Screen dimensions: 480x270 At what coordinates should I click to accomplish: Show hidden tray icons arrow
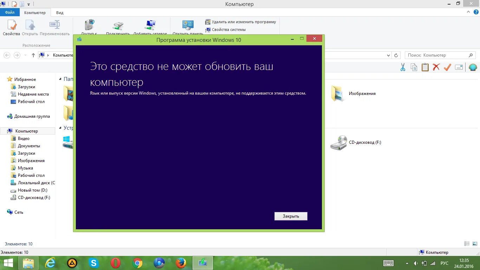407,263
